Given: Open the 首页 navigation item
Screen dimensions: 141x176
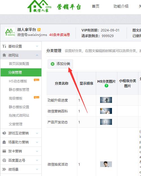Looking at the screenshot, I should (96, 6).
